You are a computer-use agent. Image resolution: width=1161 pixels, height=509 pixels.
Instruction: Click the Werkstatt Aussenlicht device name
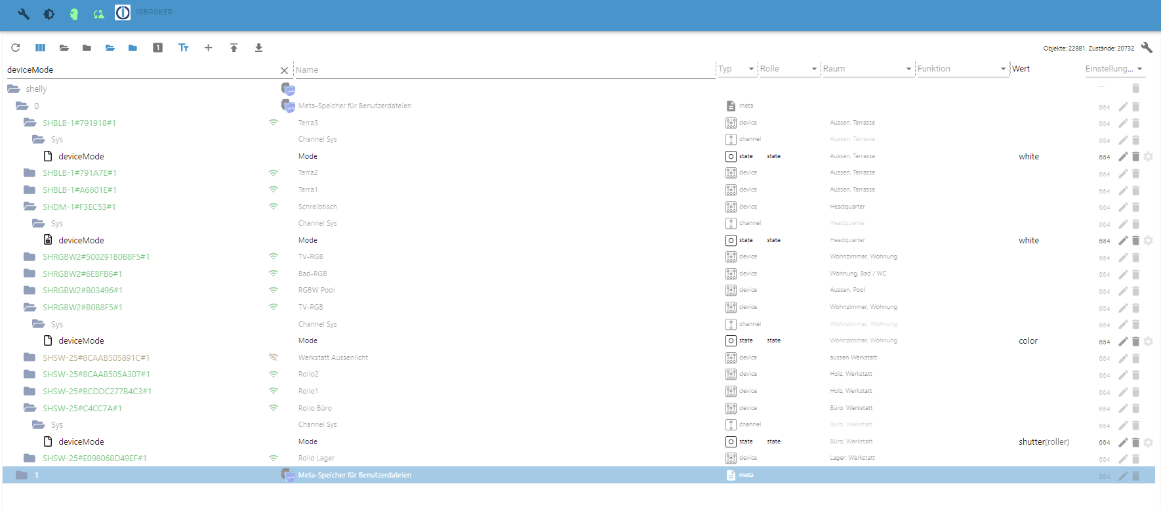333,358
